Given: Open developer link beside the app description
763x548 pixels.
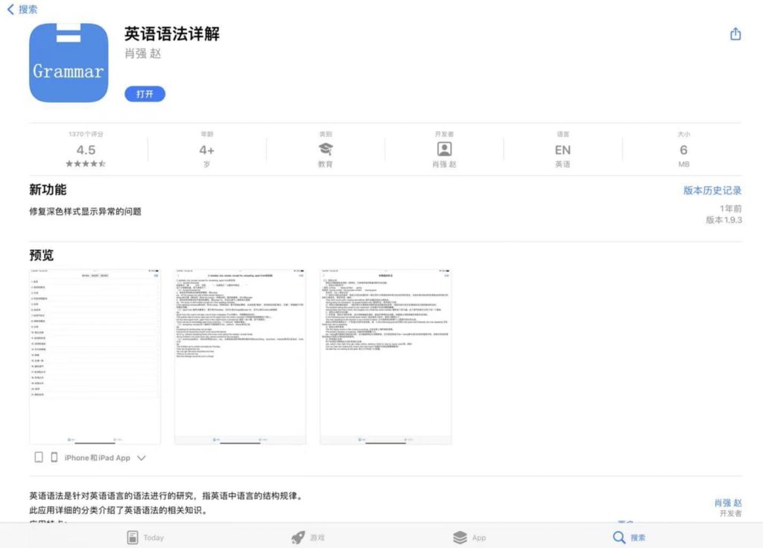Looking at the screenshot, I should [x=727, y=503].
